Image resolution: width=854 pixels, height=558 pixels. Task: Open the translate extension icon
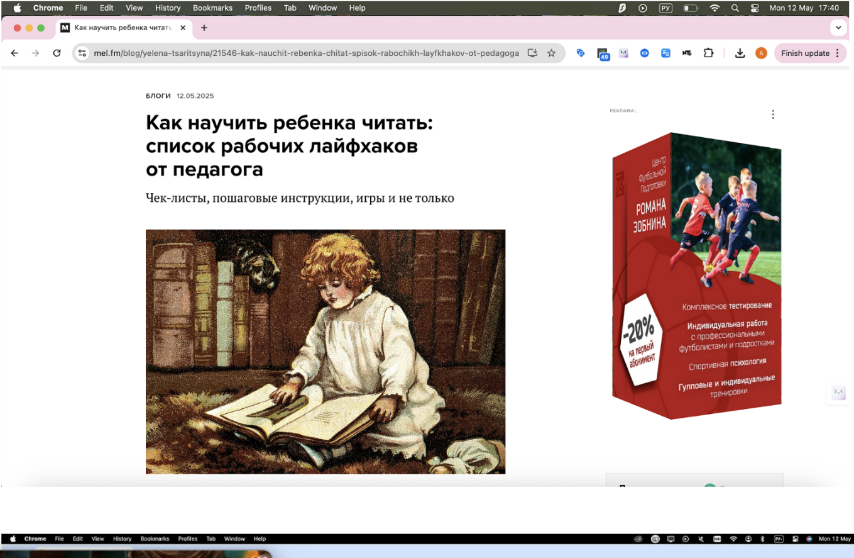(x=665, y=53)
